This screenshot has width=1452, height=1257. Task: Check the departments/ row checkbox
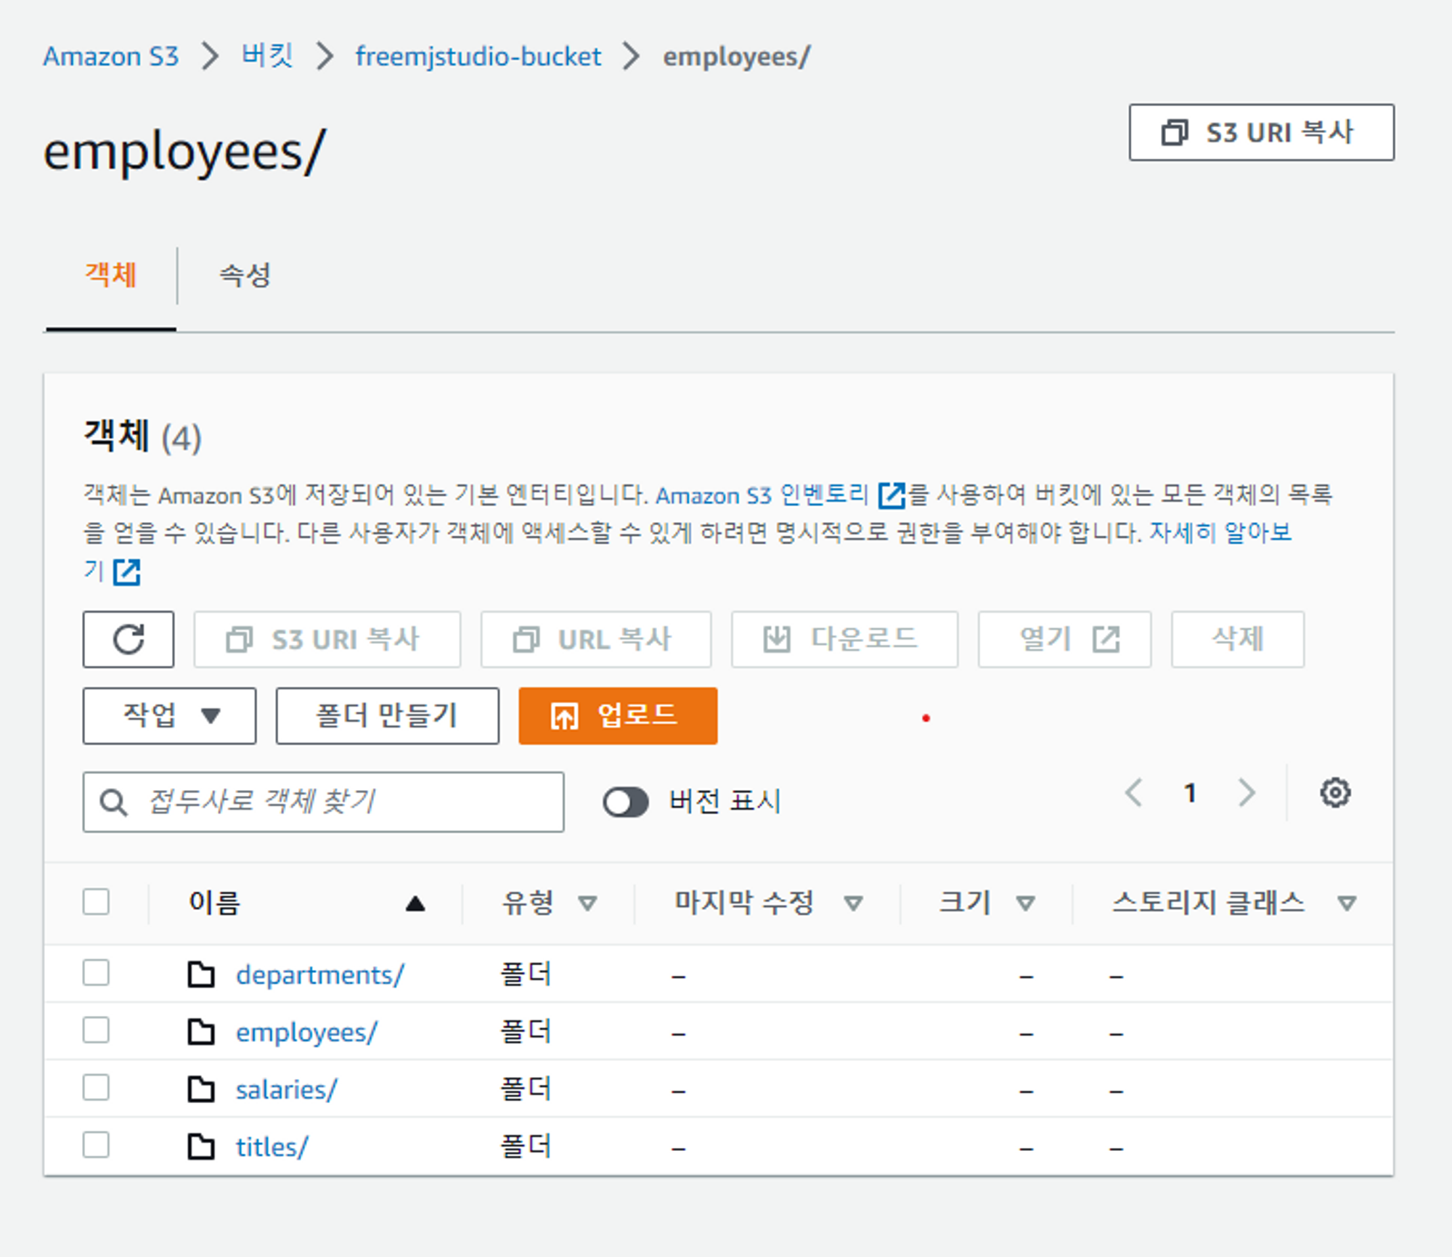point(96,973)
